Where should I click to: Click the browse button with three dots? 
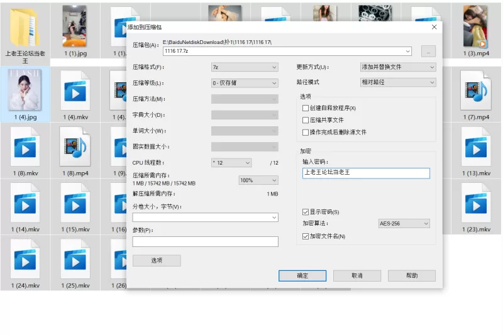pos(428,52)
